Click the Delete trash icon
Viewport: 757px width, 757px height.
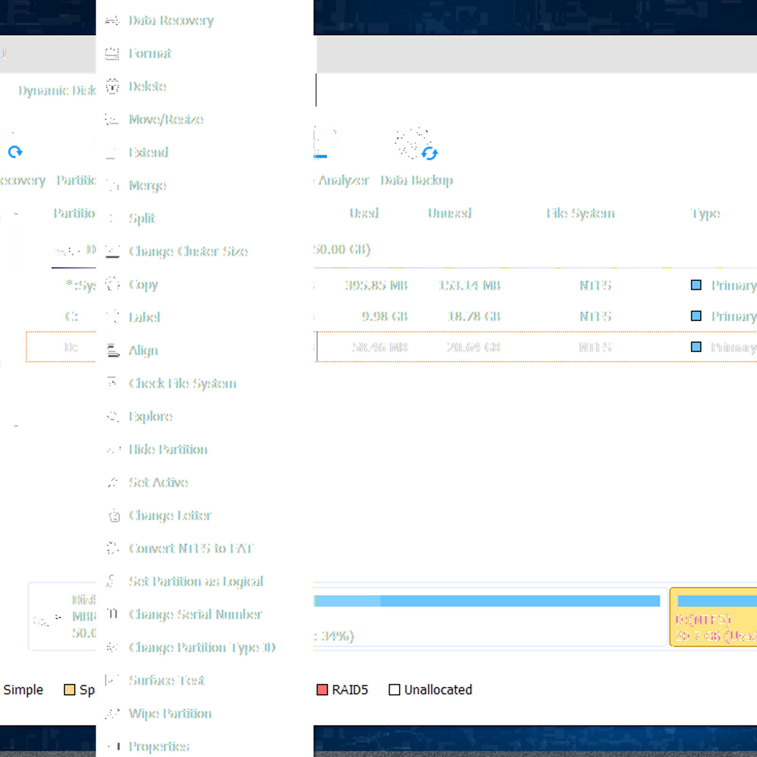(112, 86)
